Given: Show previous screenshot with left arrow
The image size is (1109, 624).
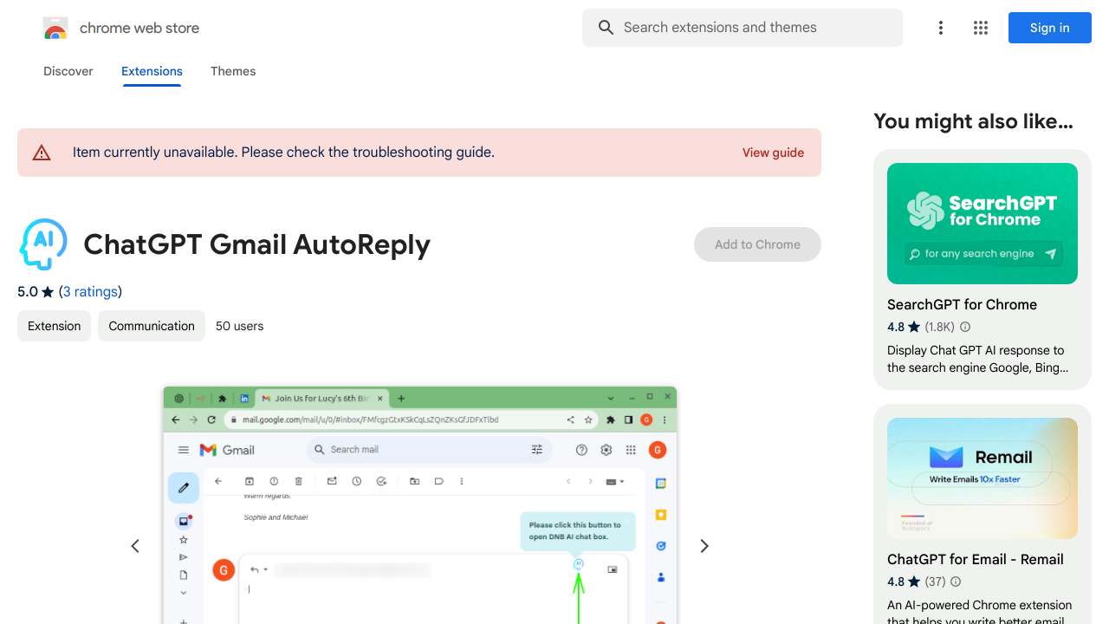Looking at the screenshot, I should pyautogui.click(x=135, y=546).
